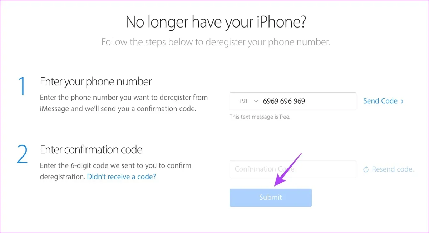Open the +91 country code dropdown
429x233 pixels.
(x=248, y=101)
